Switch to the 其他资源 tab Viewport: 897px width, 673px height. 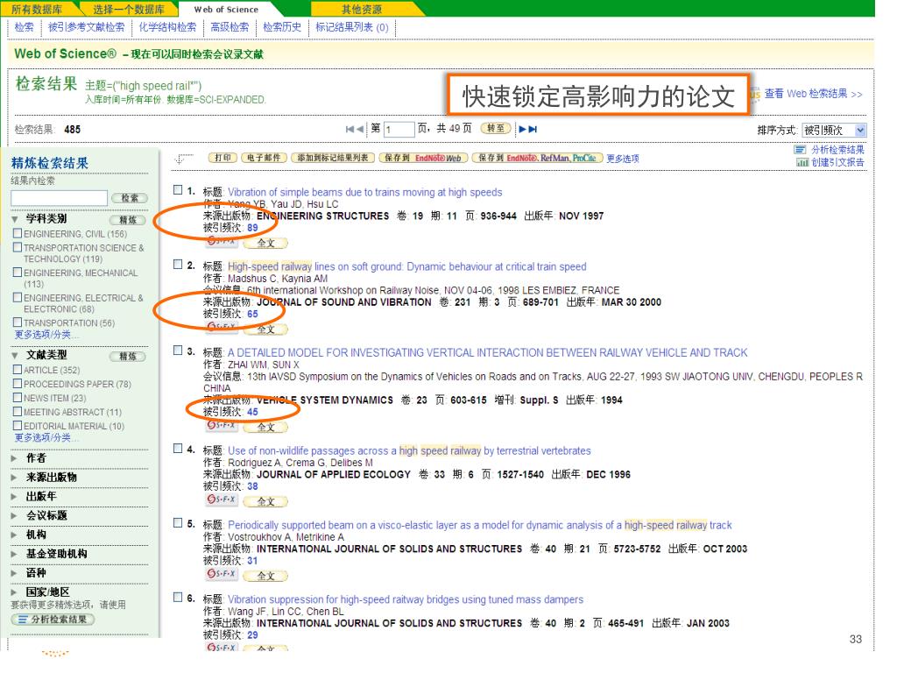pos(362,9)
